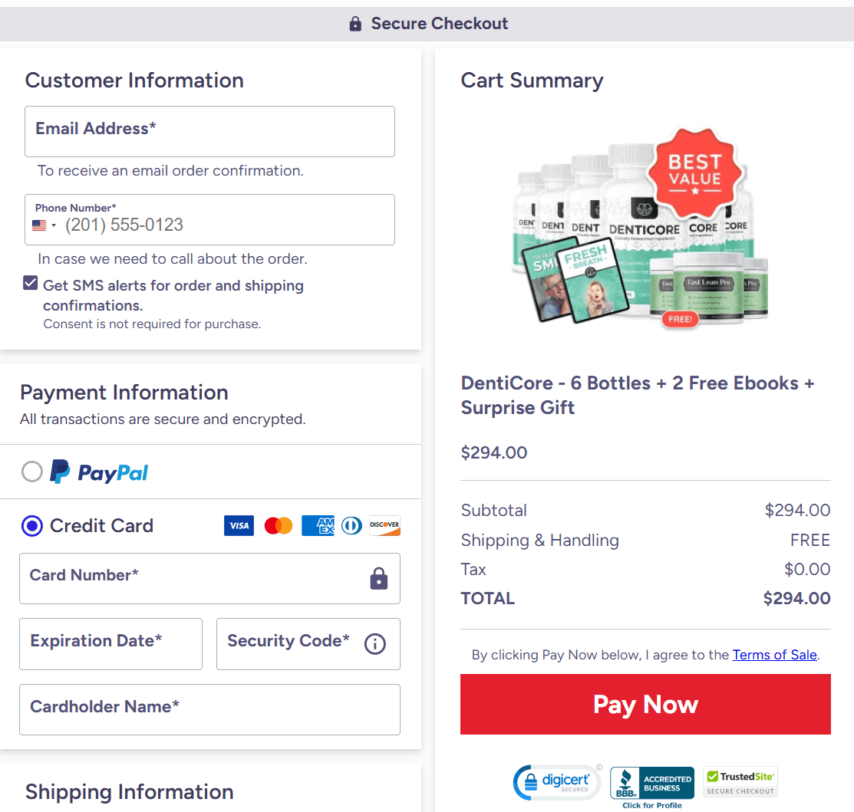Image resolution: width=854 pixels, height=812 pixels.
Task: Uncheck the SMS alerts checkbox
Action: pyautogui.click(x=31, y=284)
